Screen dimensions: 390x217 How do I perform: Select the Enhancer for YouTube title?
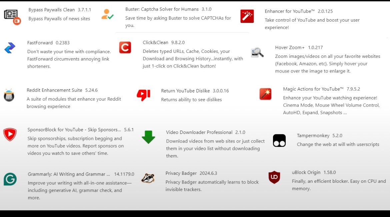290,11
